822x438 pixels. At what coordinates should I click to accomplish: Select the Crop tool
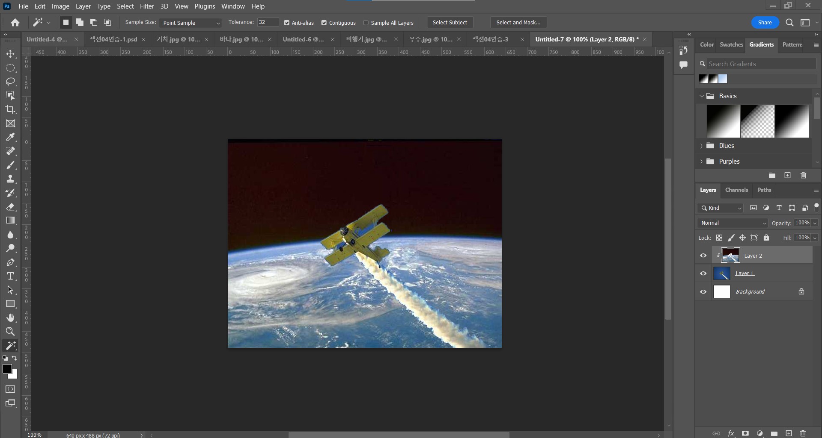point(10,109)
